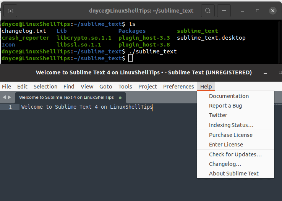
Task: Choose About Sublime Text
Action: [236, 174]
